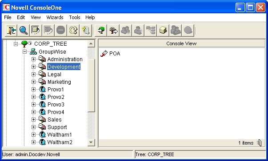Click the cube-with-arrow toolbar icon

pos(36,31)
